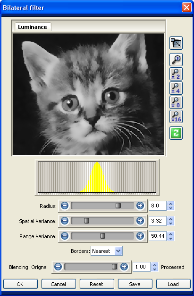Step Radius value down with spinner arrow

pyautogui.click(x=171, y=208)
